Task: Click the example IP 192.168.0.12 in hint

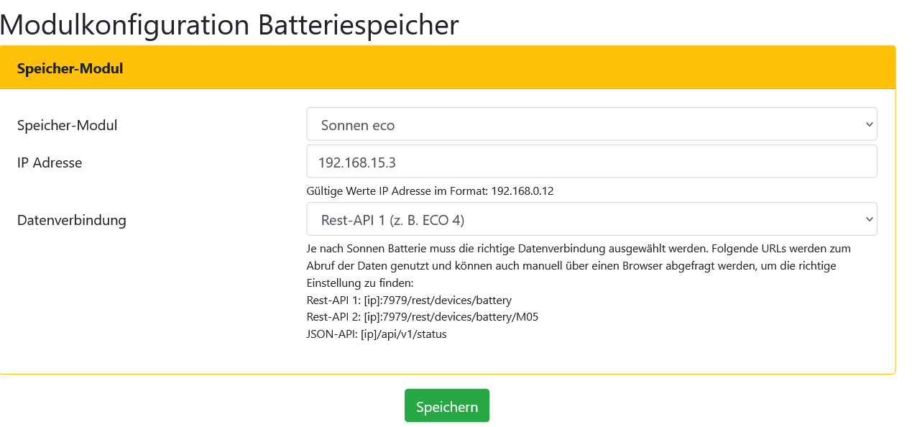Action: pos(522,190)
